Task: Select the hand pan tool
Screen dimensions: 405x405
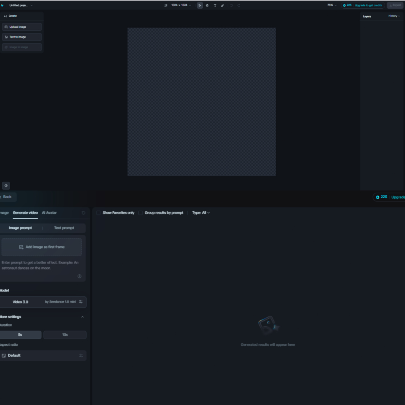Action: (207, 6)
